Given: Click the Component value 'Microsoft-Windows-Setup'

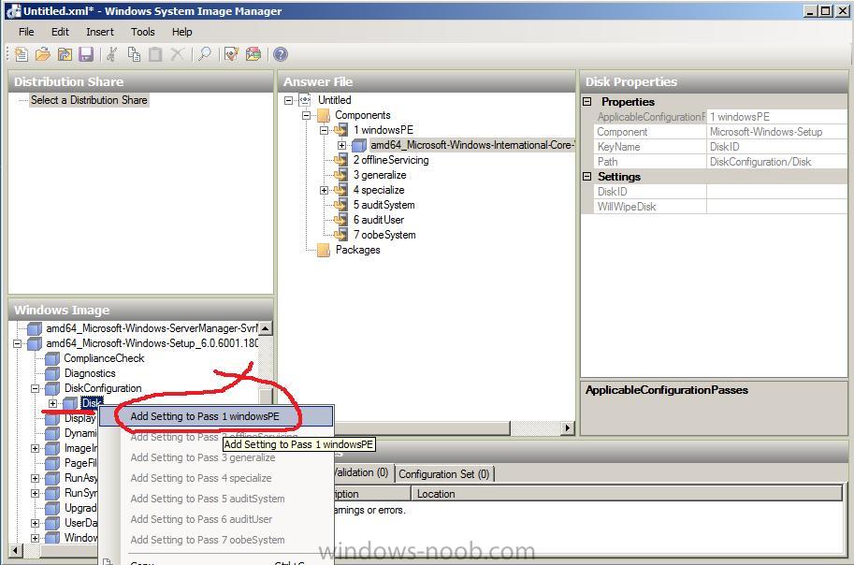Looking at the screenshot, I should (x=766, y=132).
